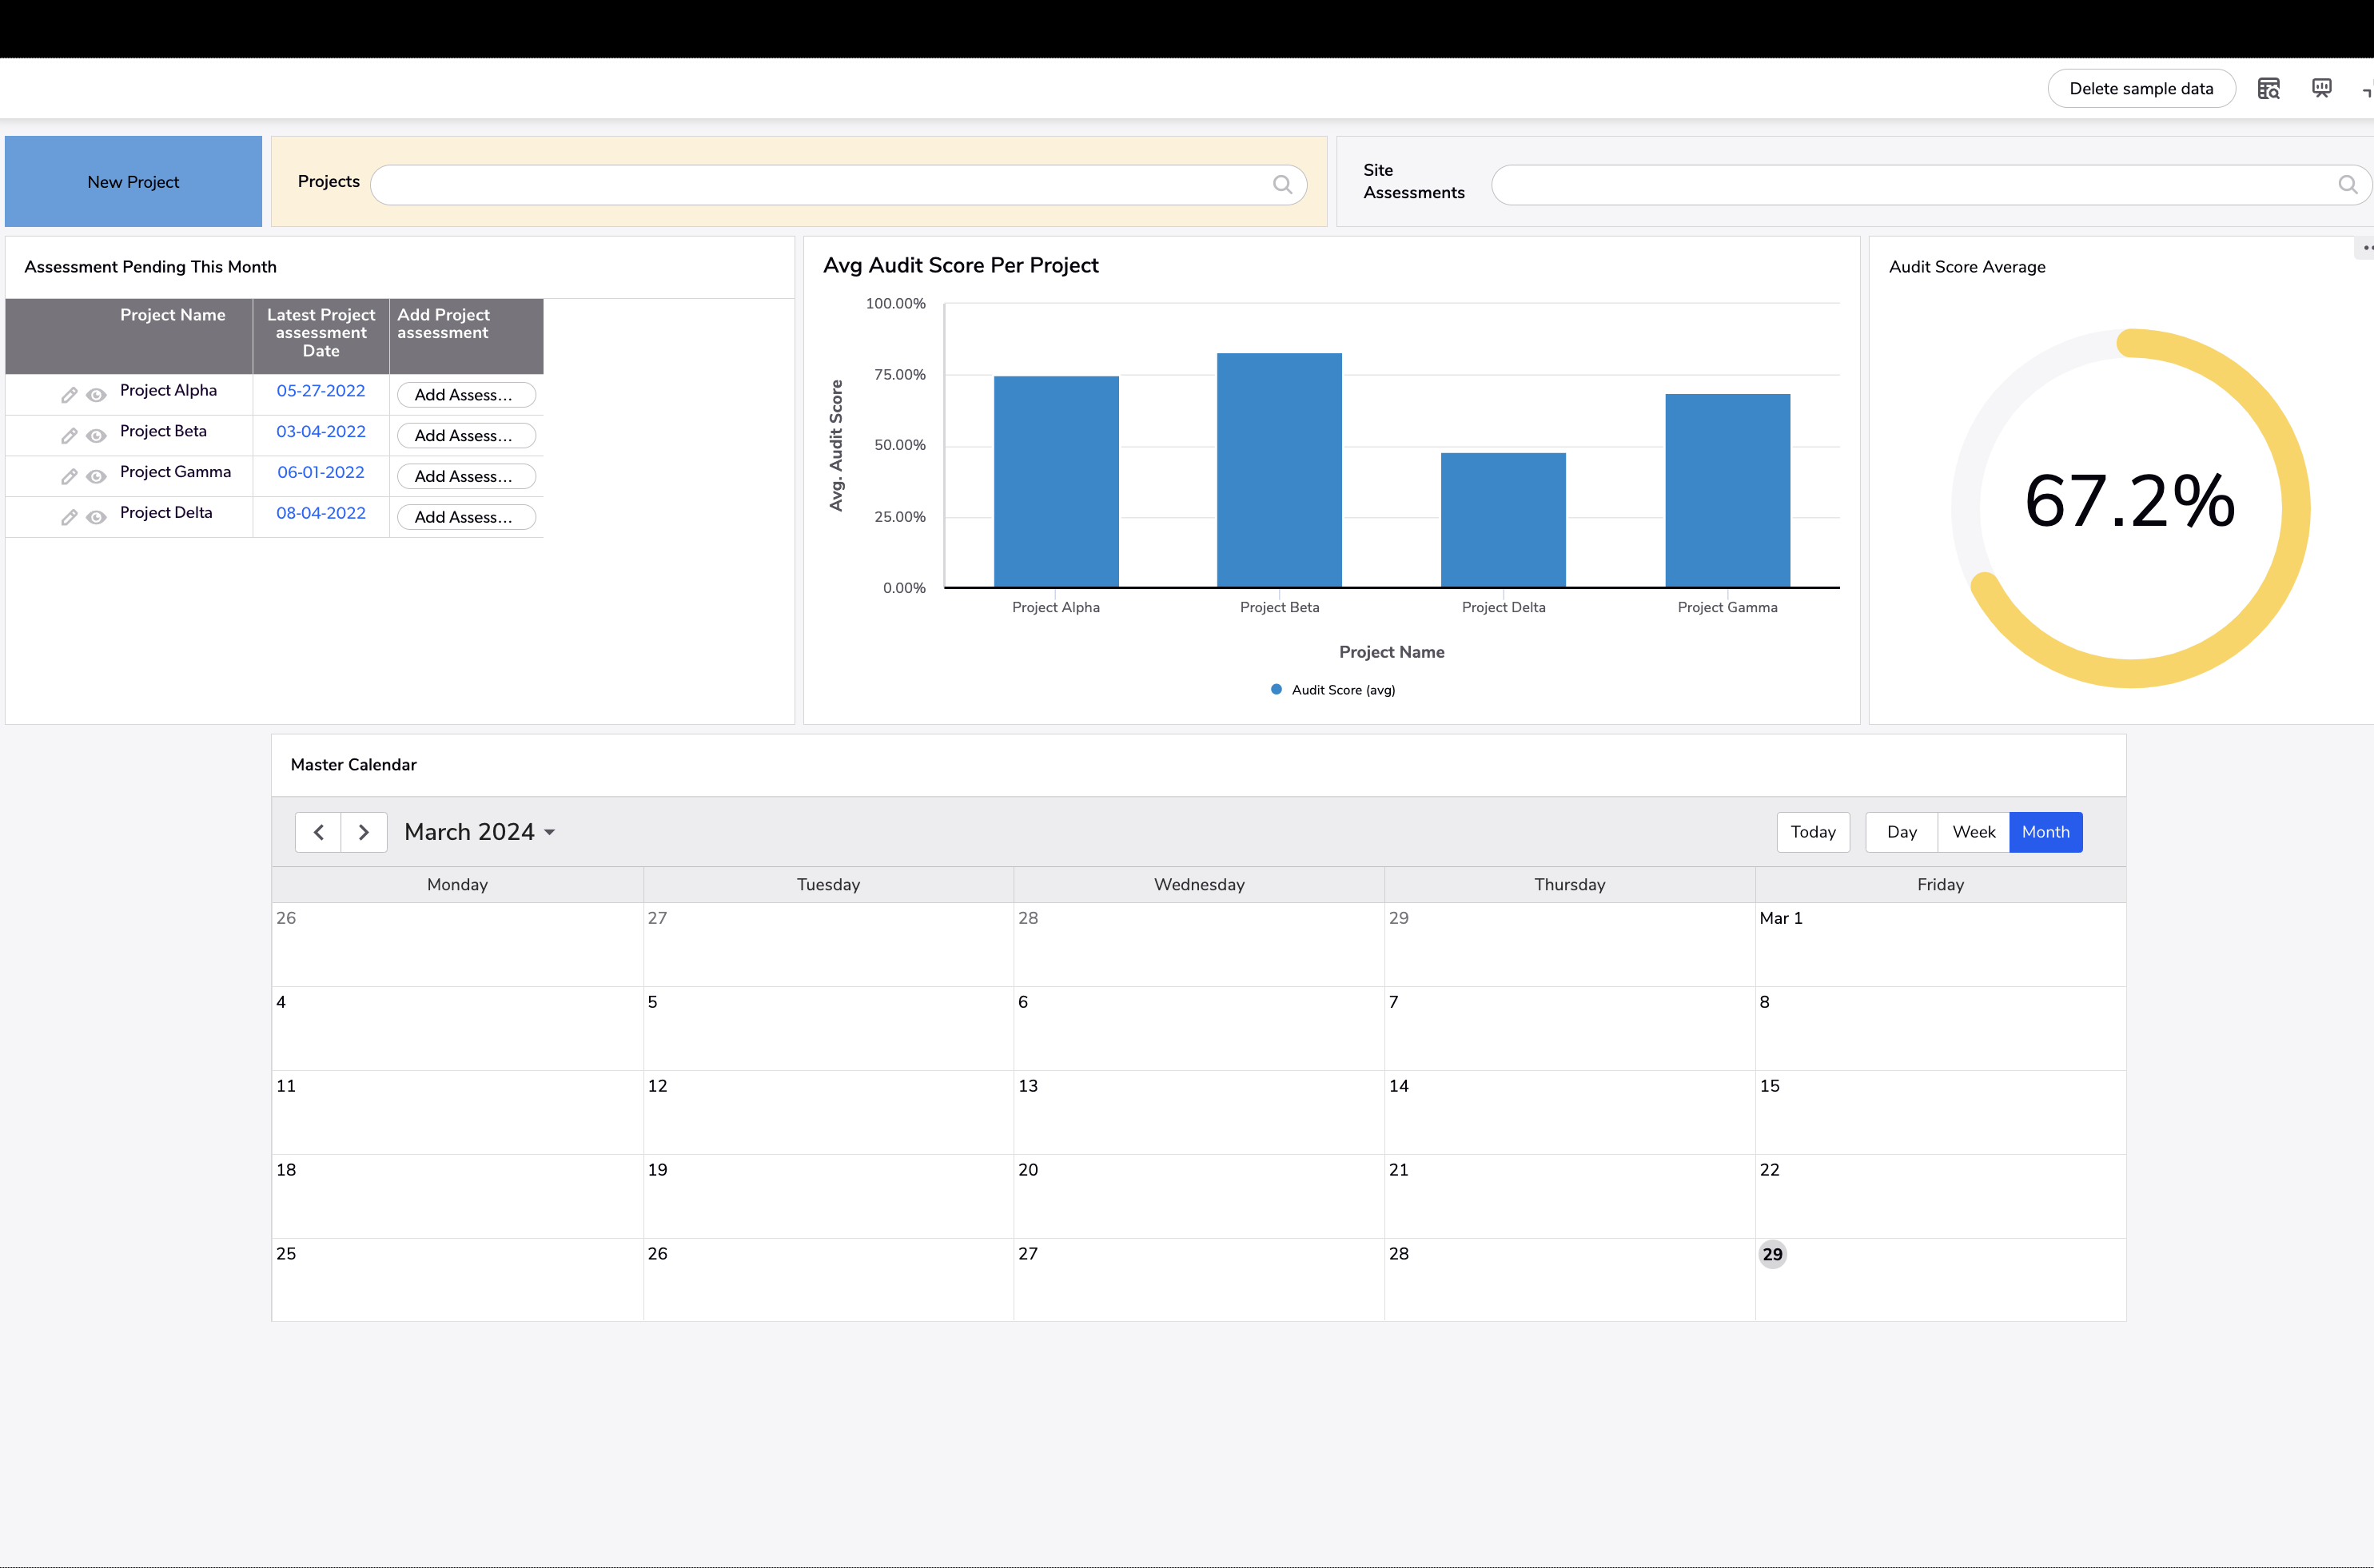Edit Project Alpha using its pencil icon
Image resolution: width=2374 pixels, height=1568 pixels.
(69, 394)
